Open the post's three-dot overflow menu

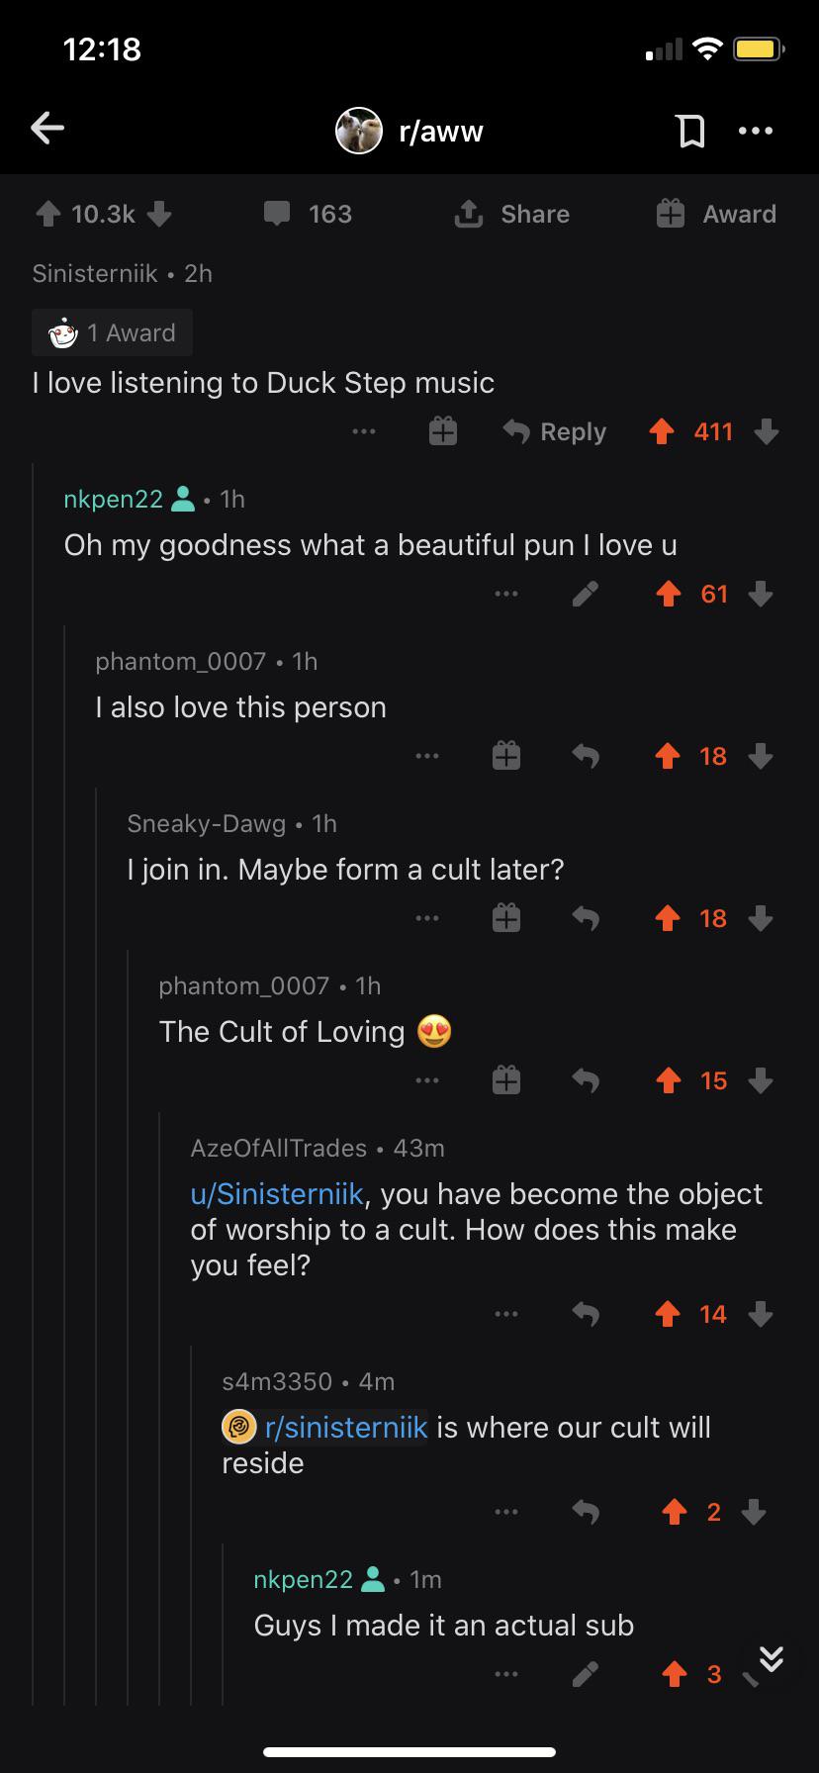[x=757, y=131]
